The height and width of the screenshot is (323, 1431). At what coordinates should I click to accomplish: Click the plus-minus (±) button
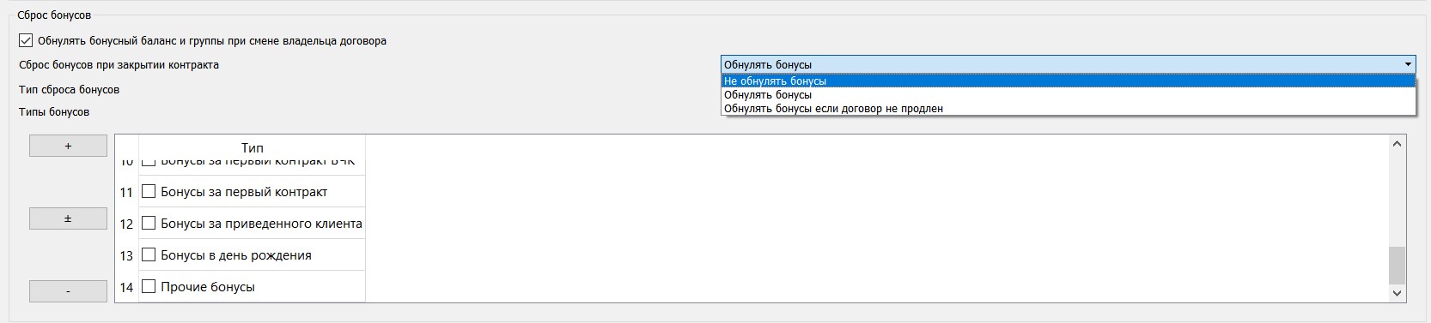tap(68, 218)
